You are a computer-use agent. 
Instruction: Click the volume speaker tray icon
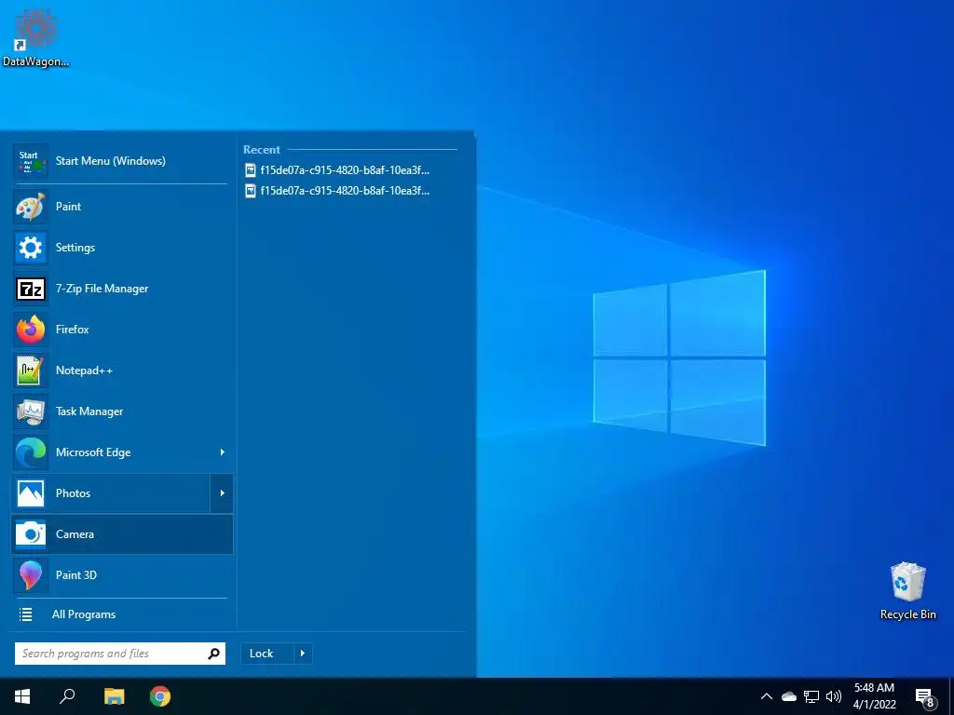(834, 696)
